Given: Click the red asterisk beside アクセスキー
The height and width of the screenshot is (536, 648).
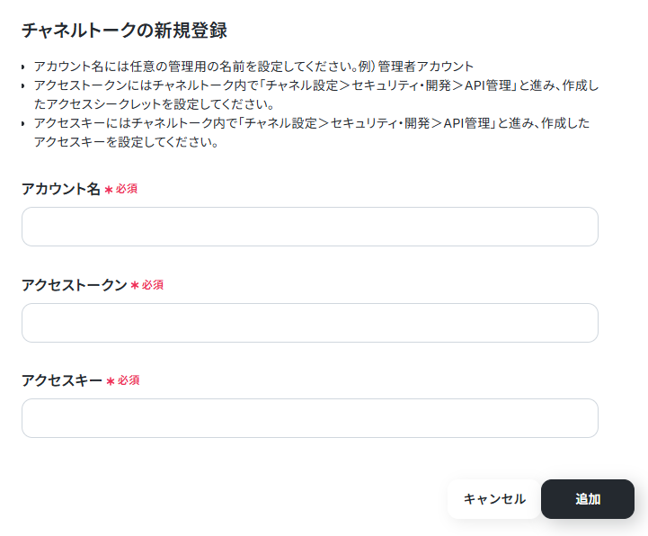Looking at the screenshot, I should coord(111,381).
